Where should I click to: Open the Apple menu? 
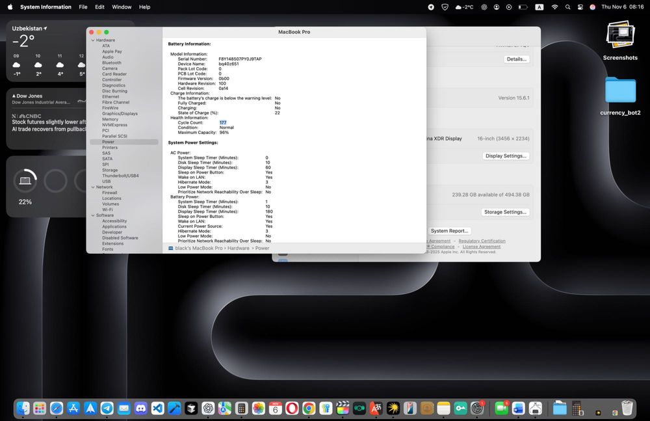(10, 7)
